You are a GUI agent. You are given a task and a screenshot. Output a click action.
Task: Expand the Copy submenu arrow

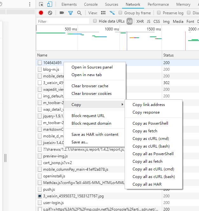pos(122,104)
